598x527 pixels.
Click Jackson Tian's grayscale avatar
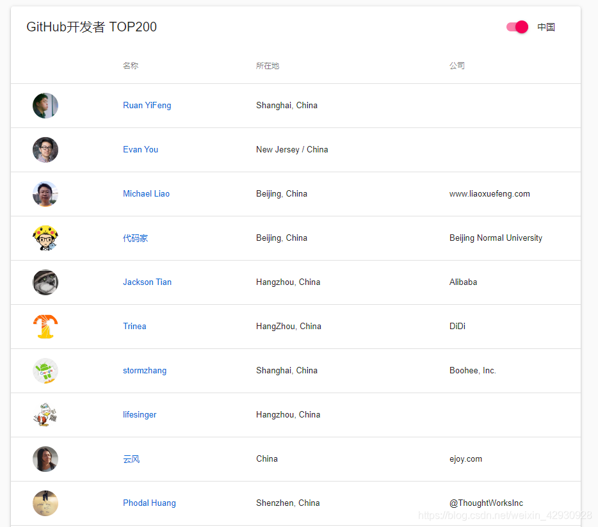click(x=45, y=282)
